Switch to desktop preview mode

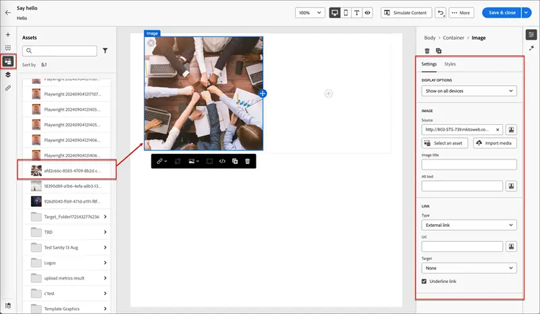click(334, 13)
